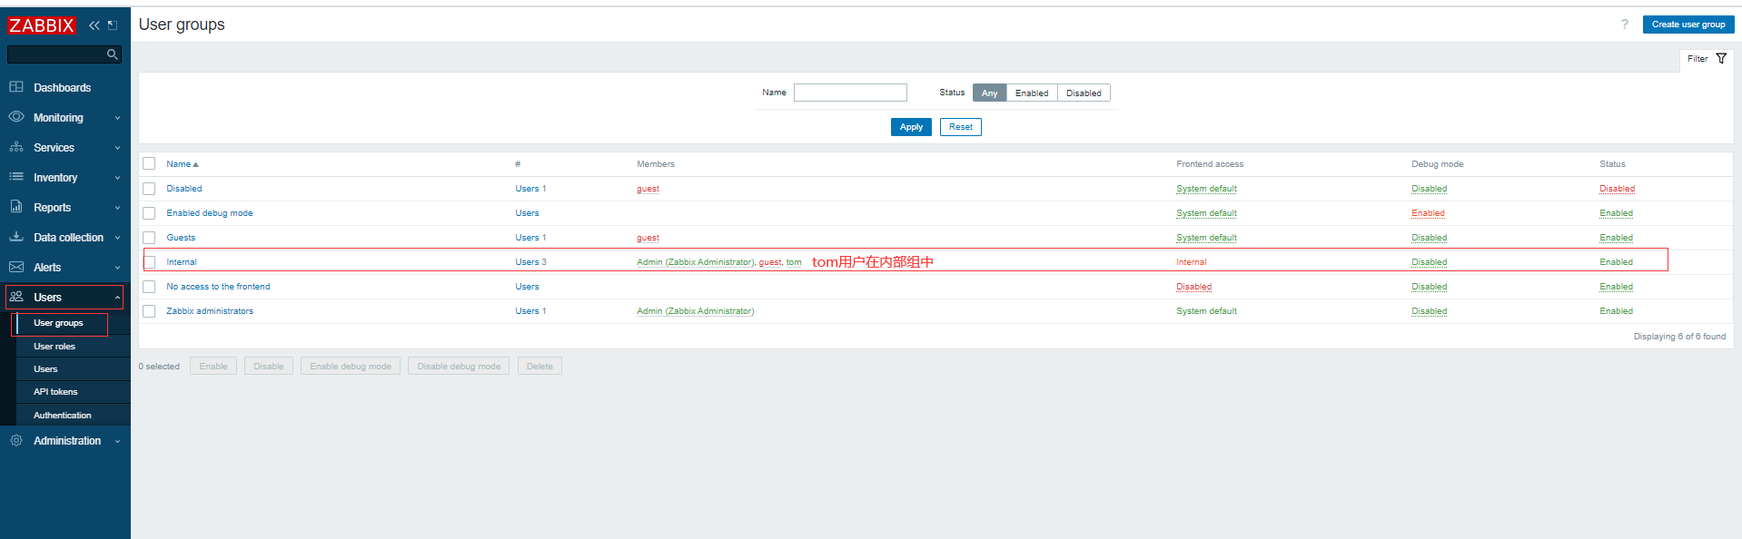Expand the Data collection menu chevron
This screenshot has height=539, width=1742.
pyautogui.click(x=117, y=238)
